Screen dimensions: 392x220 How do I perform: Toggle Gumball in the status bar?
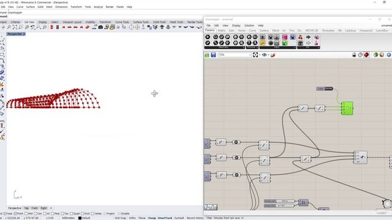pyautogui.click(x=179, y=218)
